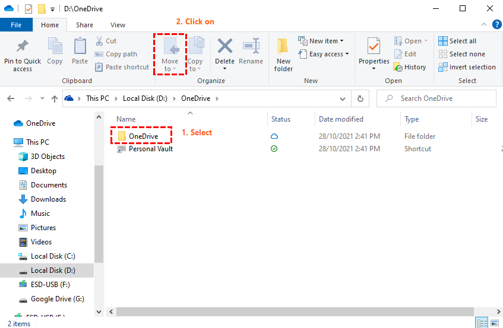Click the Copy ribbon button

pos(55,51)
